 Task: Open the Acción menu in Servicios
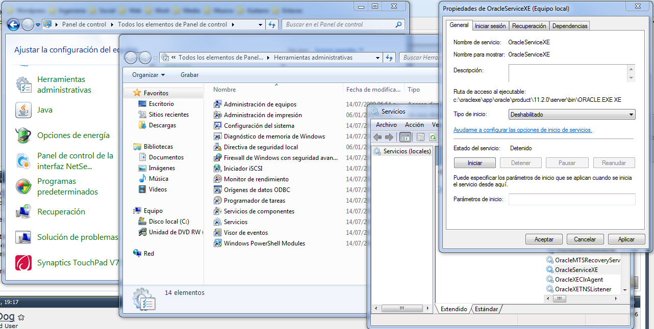tap(414, 125)
